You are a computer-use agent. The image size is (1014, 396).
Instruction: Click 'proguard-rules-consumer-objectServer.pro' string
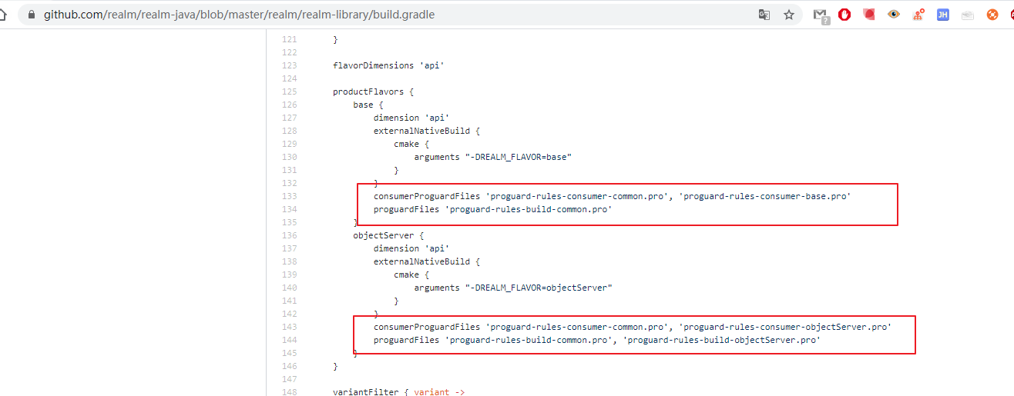(x=785, y=327)
